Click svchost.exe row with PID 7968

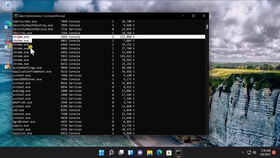click(x=73, y=75)
